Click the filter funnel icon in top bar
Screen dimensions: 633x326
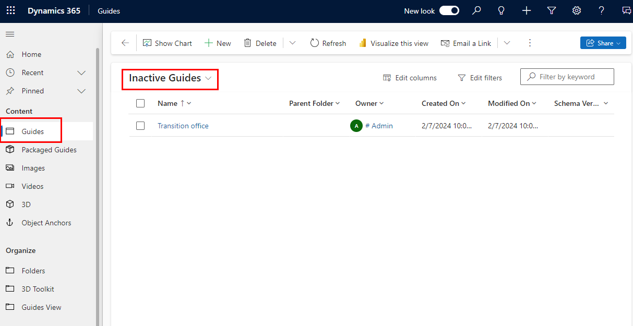point(551,10)
